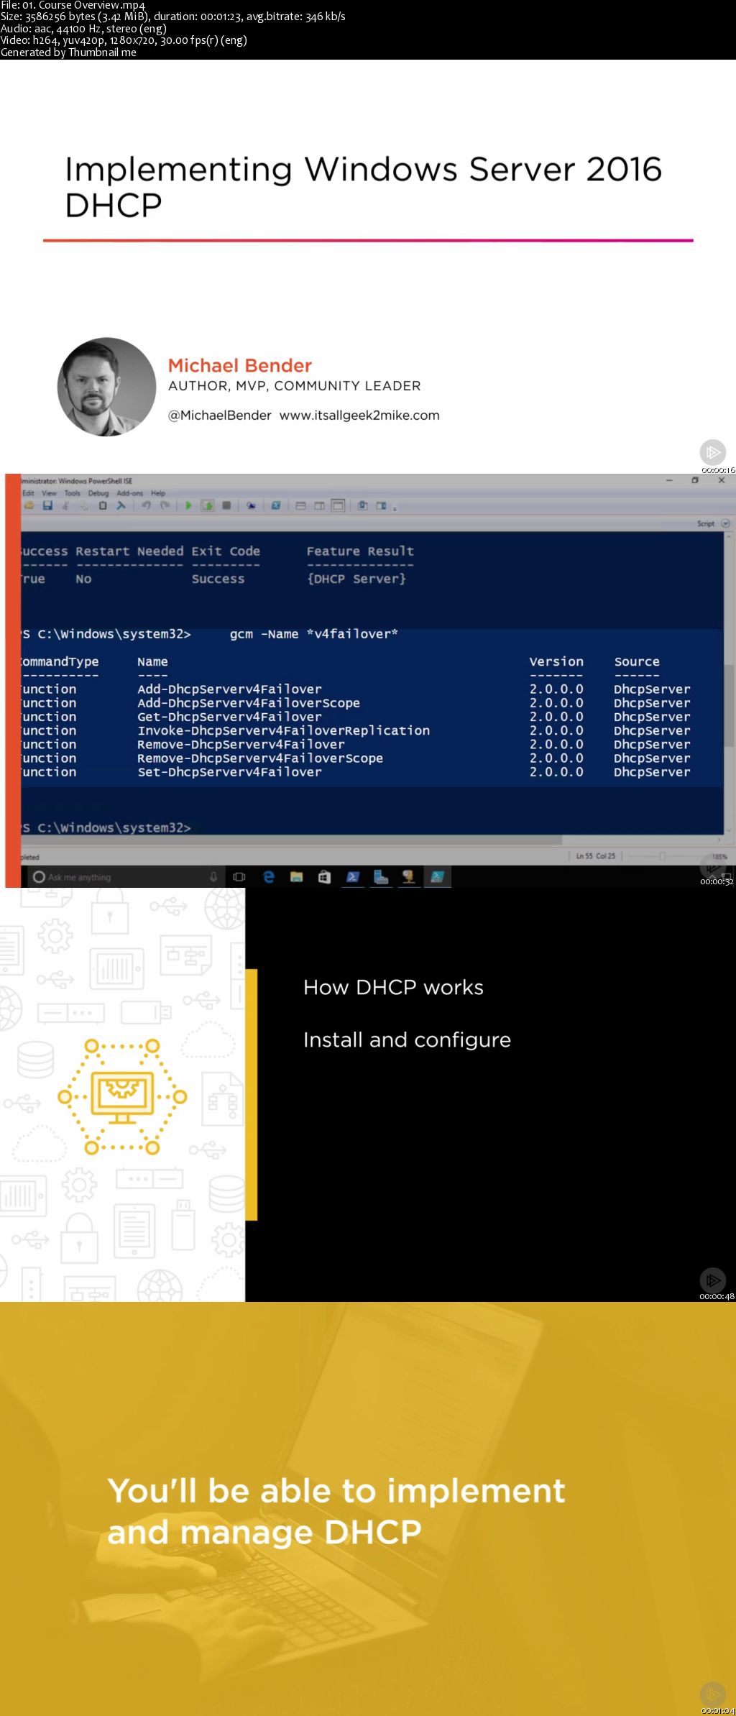The width and height of the screenshot is (736, 1716).
Task: Click the 'gcm -Name *v4failover*' command text
Action: (x=314, y=634)
